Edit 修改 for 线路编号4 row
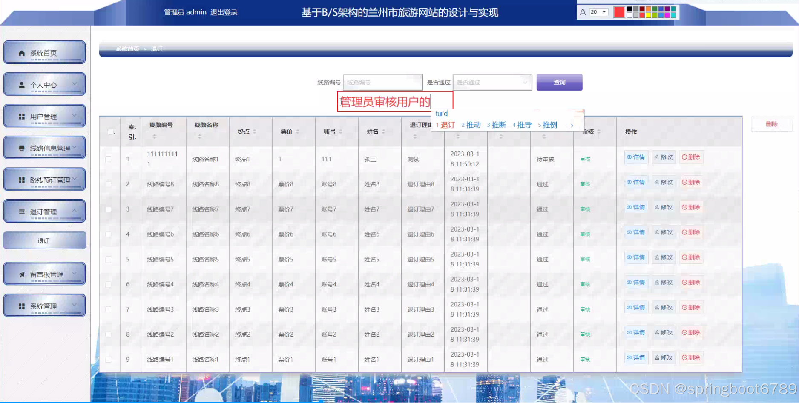 pos(664,282)
